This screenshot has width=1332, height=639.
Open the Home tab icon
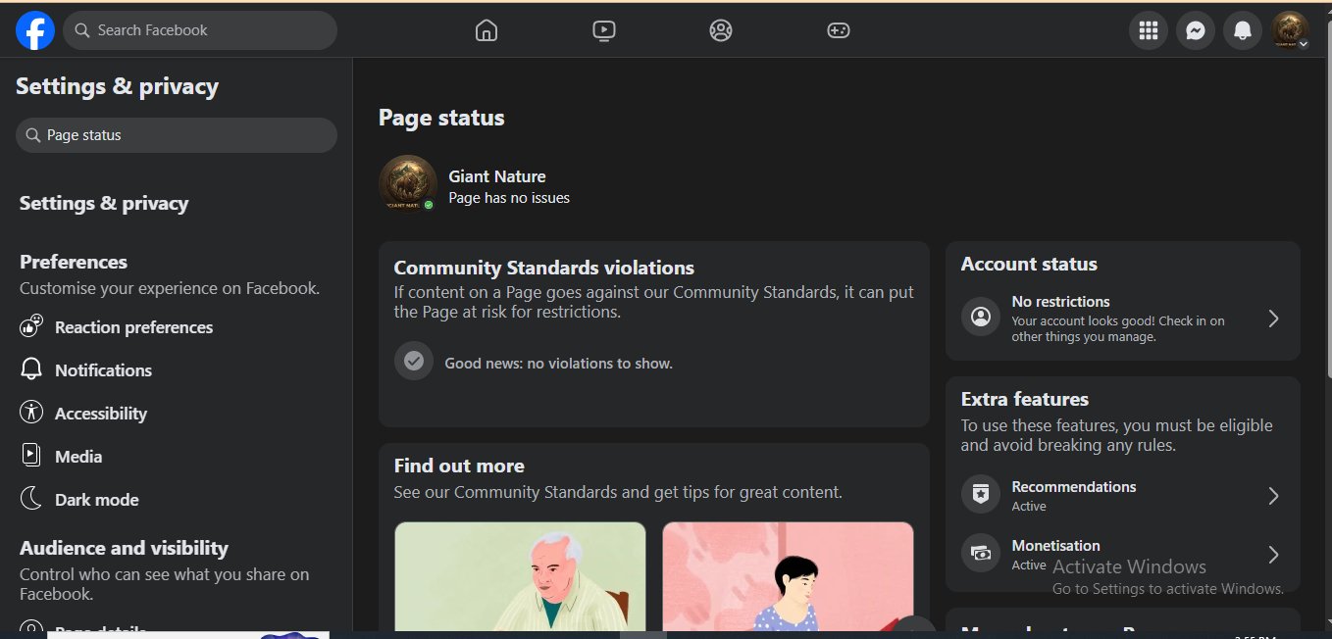486,30
